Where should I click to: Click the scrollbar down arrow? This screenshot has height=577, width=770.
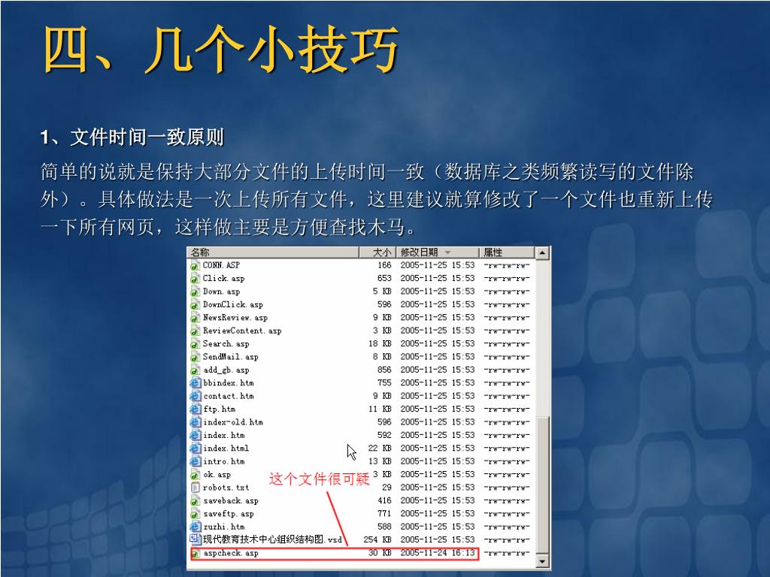coord(542,561)
